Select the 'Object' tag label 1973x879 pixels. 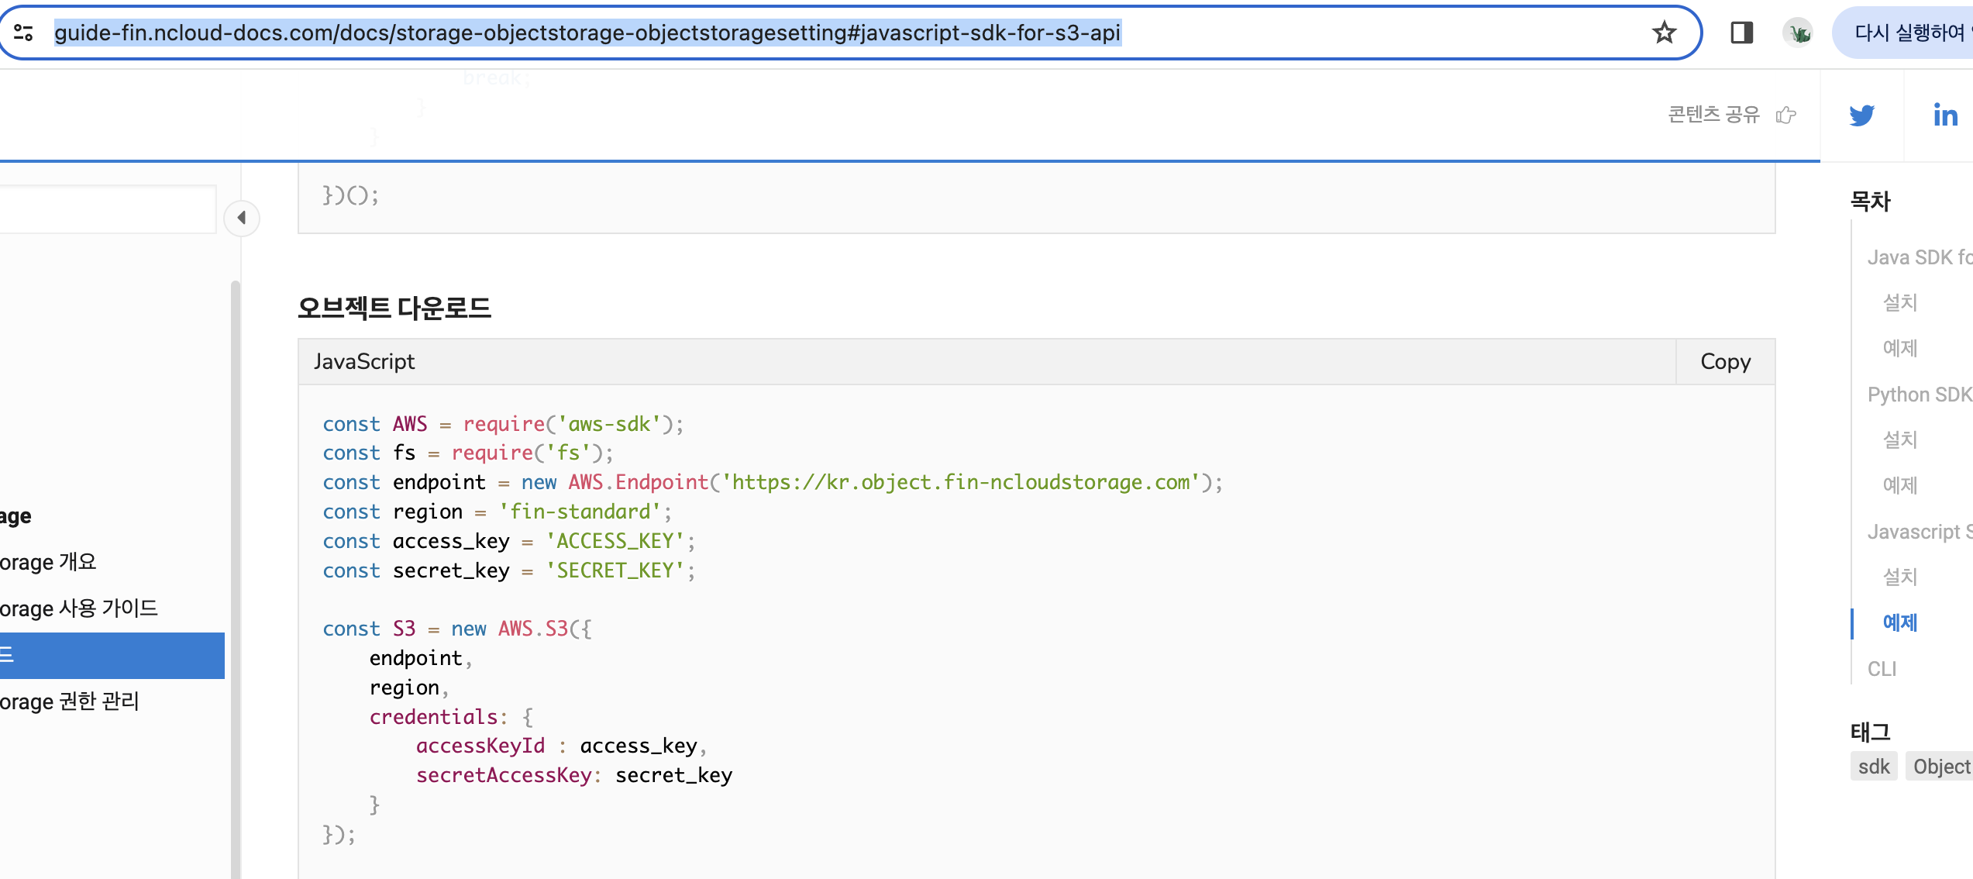click(x=1945, y=767)
